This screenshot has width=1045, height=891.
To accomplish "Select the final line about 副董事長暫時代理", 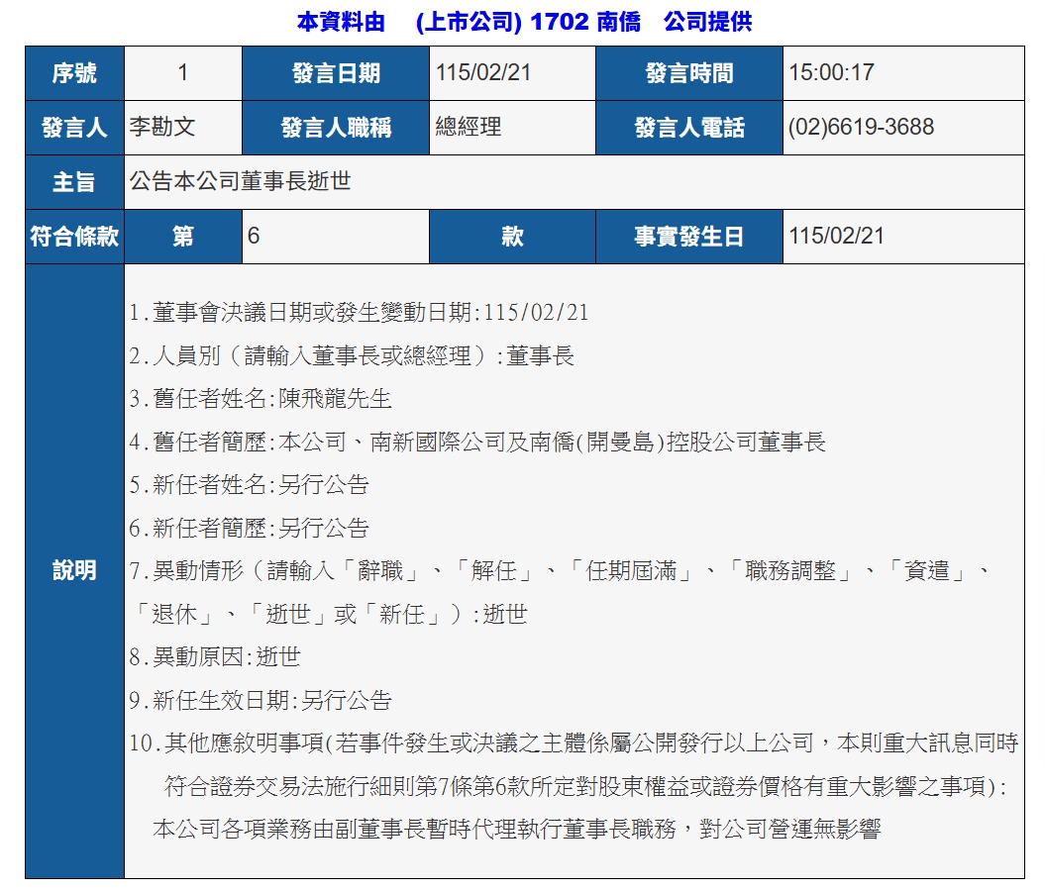I will [x=516, y=830].
